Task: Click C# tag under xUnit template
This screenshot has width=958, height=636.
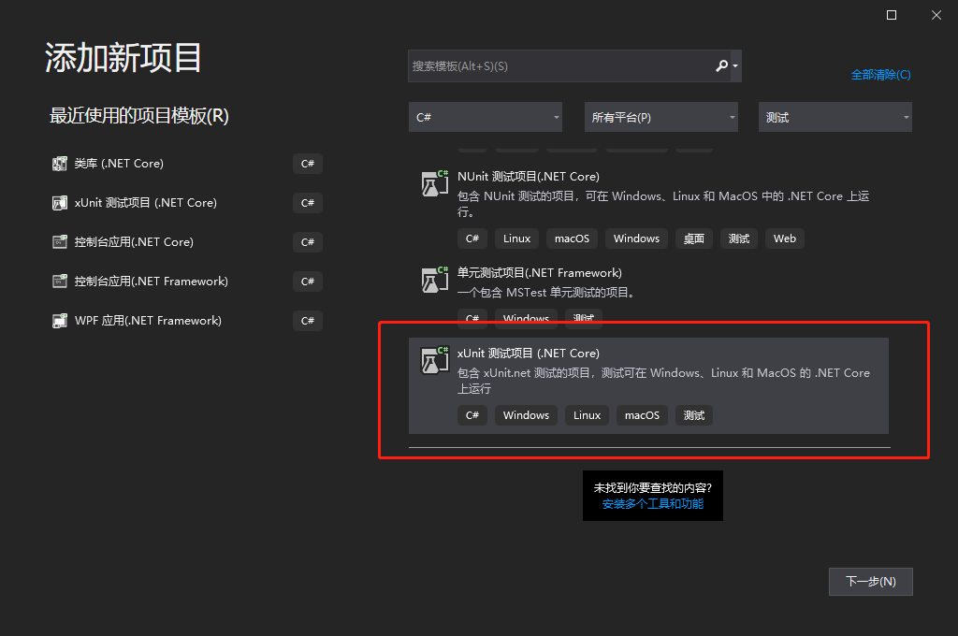Action: (x=472, y=415)
